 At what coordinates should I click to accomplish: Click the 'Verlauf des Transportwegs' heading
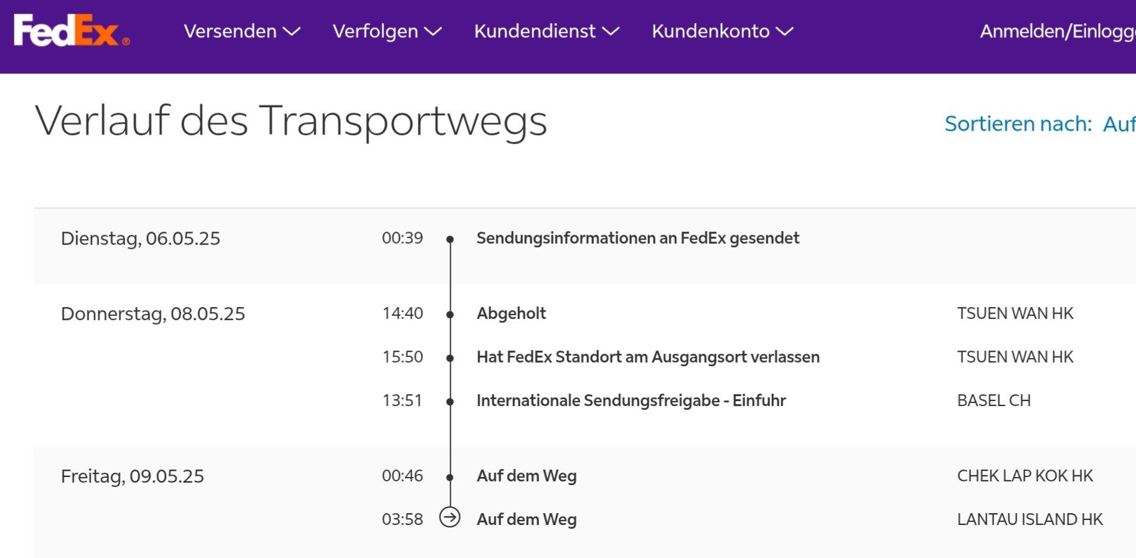(291, 120)
